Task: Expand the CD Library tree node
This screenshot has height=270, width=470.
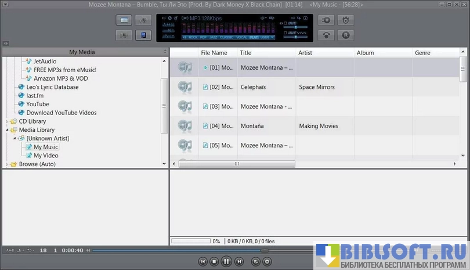Action: pyautogui.click(x=8, y=121)
